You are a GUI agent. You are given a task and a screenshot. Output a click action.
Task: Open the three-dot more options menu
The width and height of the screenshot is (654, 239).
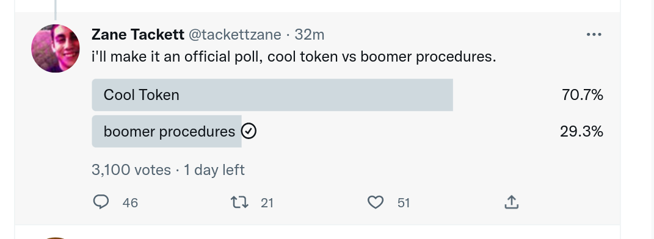tap(594, 35)
